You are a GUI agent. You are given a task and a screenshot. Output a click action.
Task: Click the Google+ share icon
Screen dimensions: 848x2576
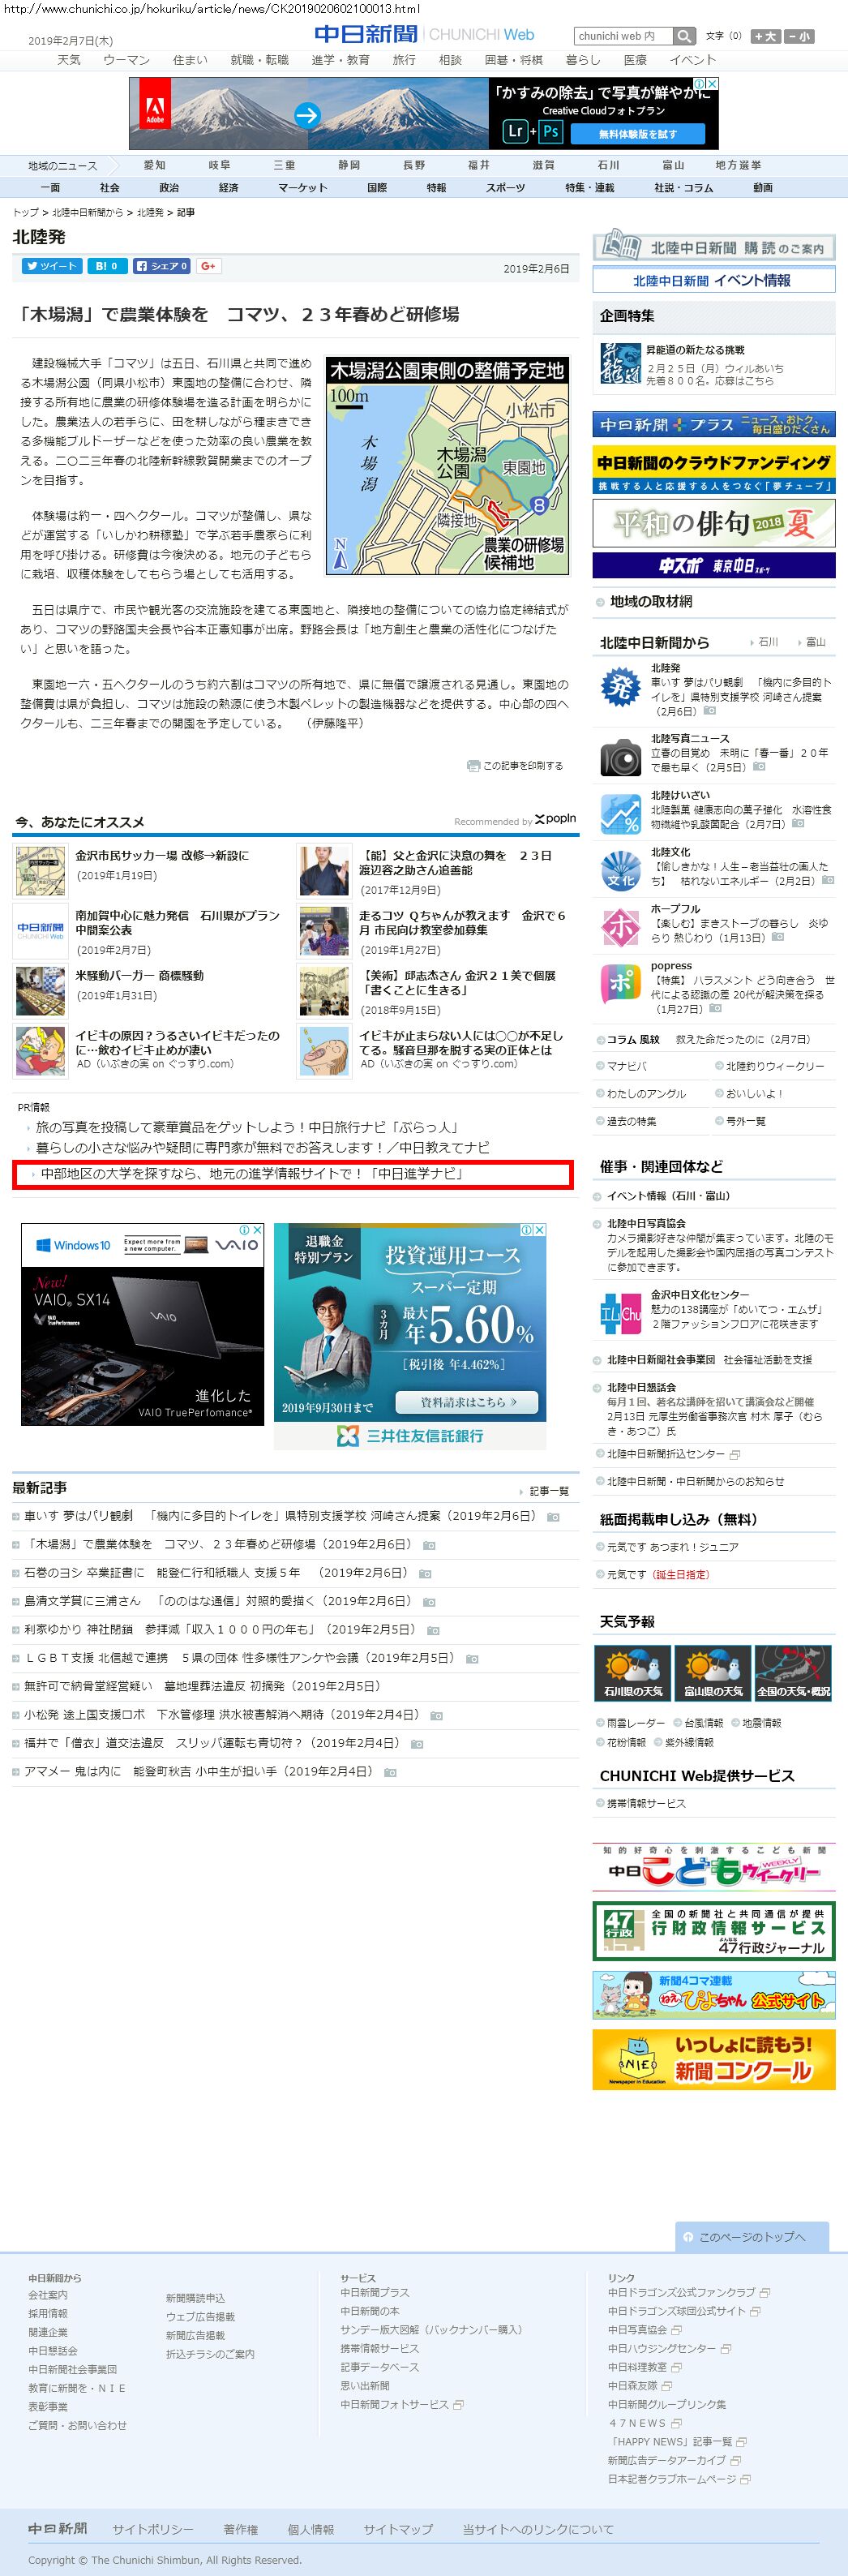pos(208,266)
